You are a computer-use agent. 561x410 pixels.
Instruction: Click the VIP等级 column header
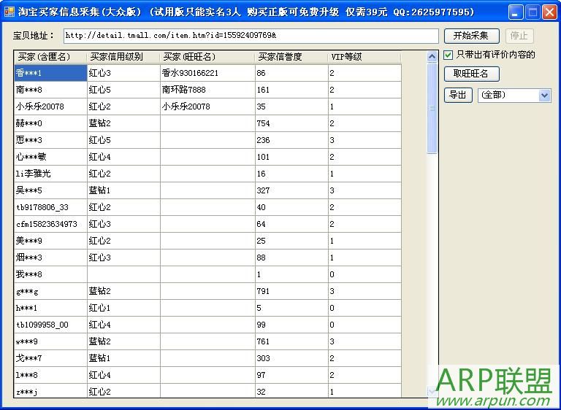pyautogui.click(x=365, y=57)
